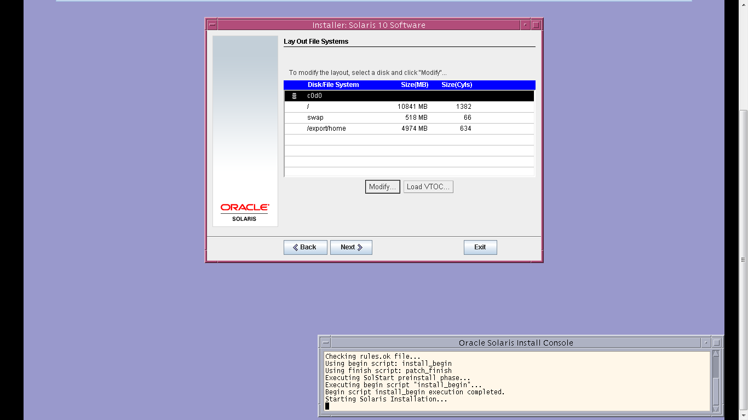This screenshot has height=420, width=748.
Task: Click the Disk/File System column header
Action: tap(335, 85)
